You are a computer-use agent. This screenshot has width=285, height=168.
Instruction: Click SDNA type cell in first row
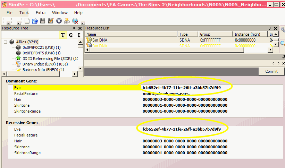pos(185,40)
